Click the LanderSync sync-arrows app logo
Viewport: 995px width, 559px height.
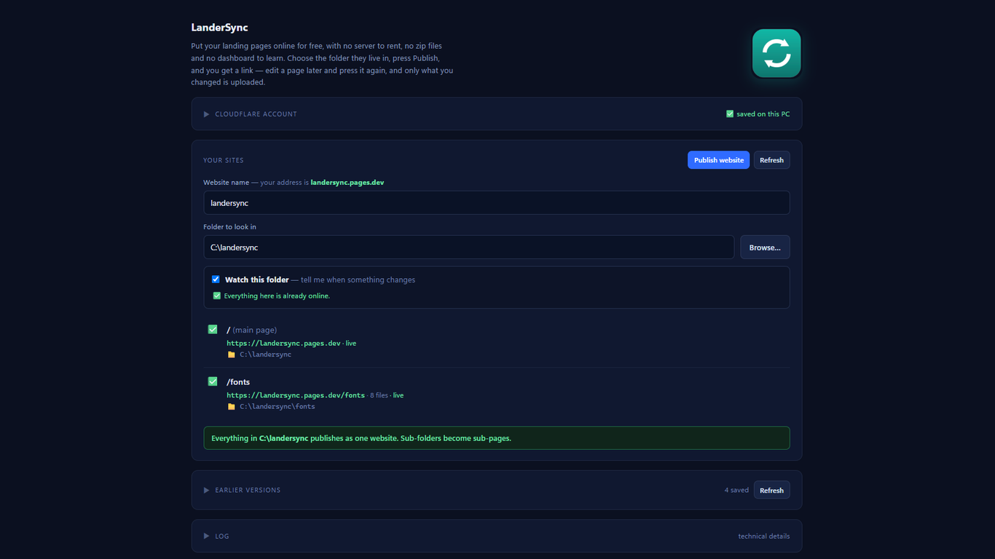click(x=776, y=53)
